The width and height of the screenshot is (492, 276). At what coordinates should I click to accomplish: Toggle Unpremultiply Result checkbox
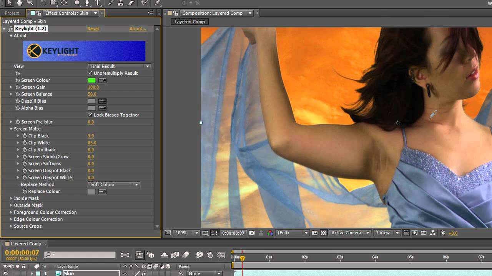coord(90,73)
